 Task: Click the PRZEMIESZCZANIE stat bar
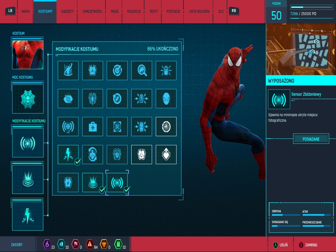(317, 226)
